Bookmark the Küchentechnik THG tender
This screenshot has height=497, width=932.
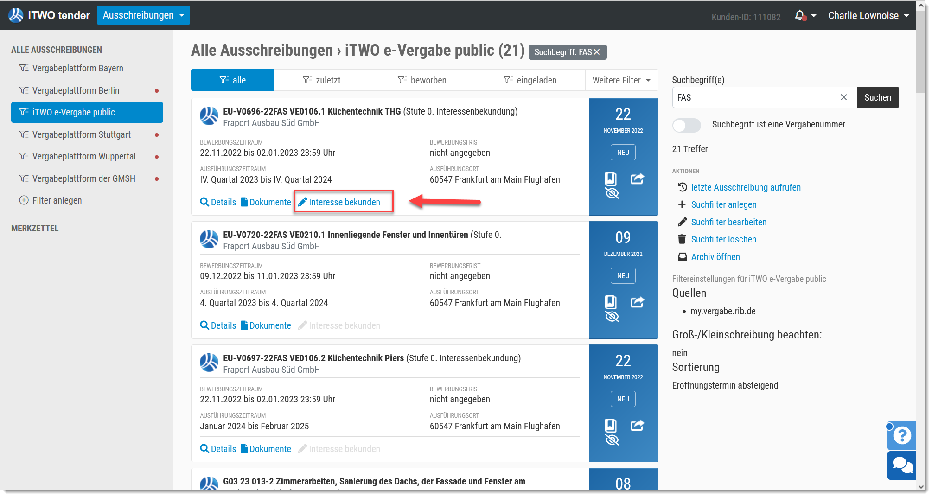click(x=611, y=178)
